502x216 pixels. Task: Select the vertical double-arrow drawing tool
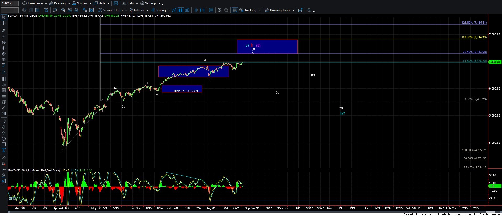[x=4, y=48]
